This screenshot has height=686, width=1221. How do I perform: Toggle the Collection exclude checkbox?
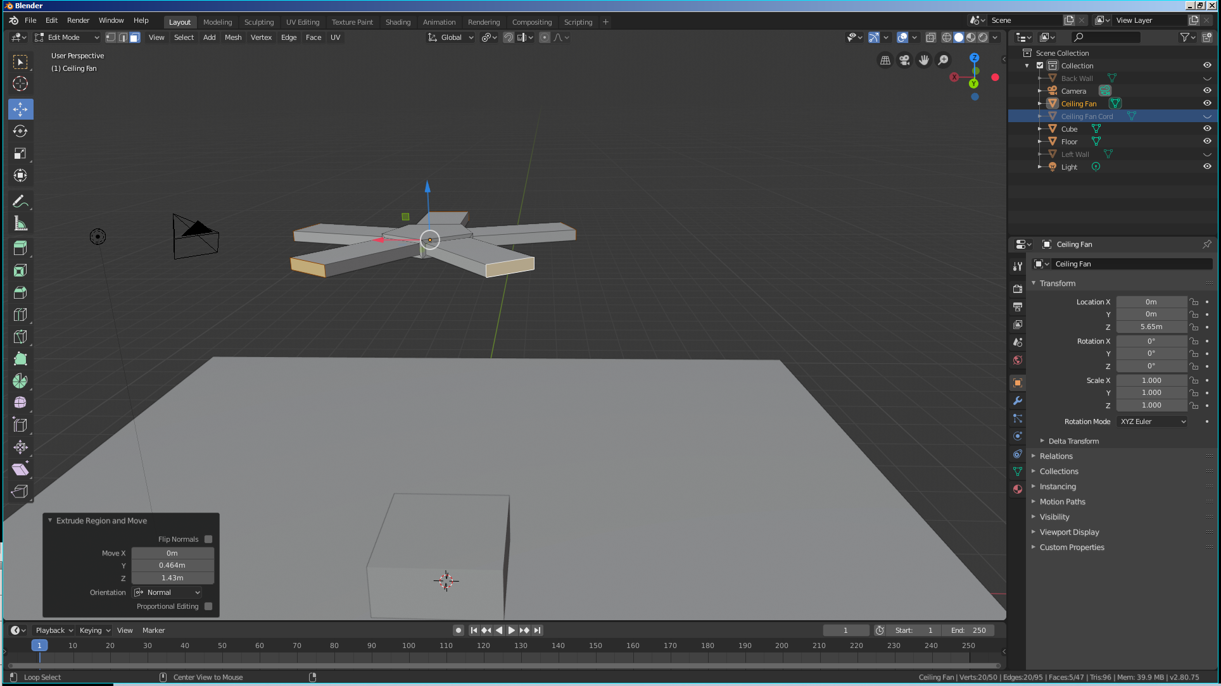point(1040,65)
